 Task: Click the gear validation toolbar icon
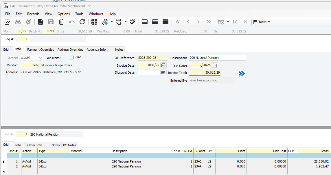28,22
